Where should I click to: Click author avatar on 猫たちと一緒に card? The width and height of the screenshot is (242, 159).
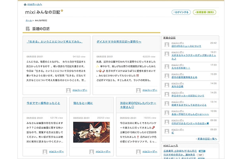(92, 152)
